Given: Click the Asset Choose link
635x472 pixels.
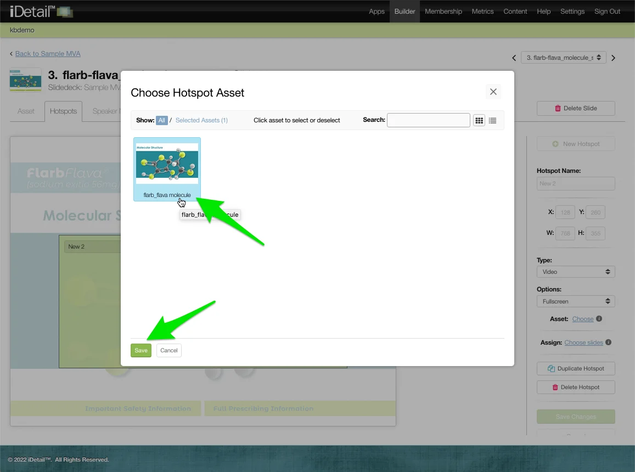Looking at the screenshot, I should point(583,319).
